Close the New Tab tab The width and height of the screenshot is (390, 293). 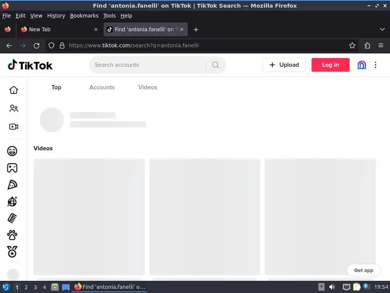(x=96, y=29)
